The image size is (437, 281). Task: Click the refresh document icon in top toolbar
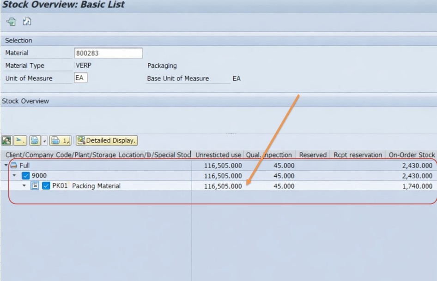pyautogui.click(x=27, y=21)
